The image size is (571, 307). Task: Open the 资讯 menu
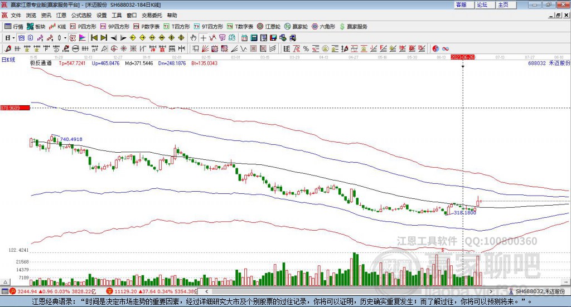click(x=46, y=15)
